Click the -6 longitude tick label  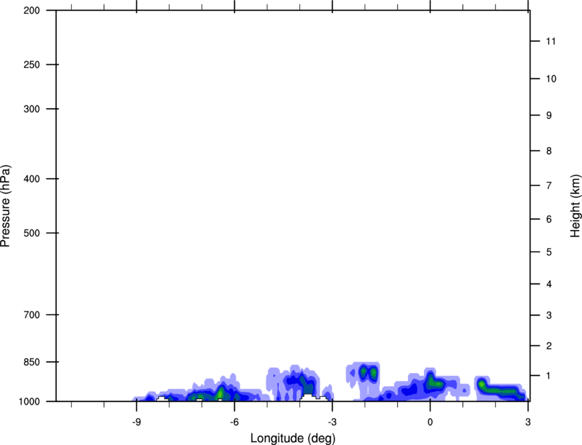point(234,422)
